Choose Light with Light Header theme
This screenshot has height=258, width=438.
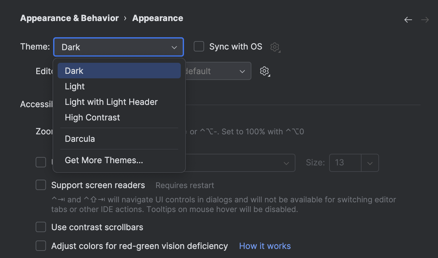pos(111,102)
